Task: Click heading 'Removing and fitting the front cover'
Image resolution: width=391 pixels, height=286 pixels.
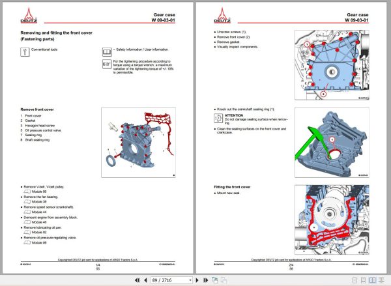Action: (56, 33)
